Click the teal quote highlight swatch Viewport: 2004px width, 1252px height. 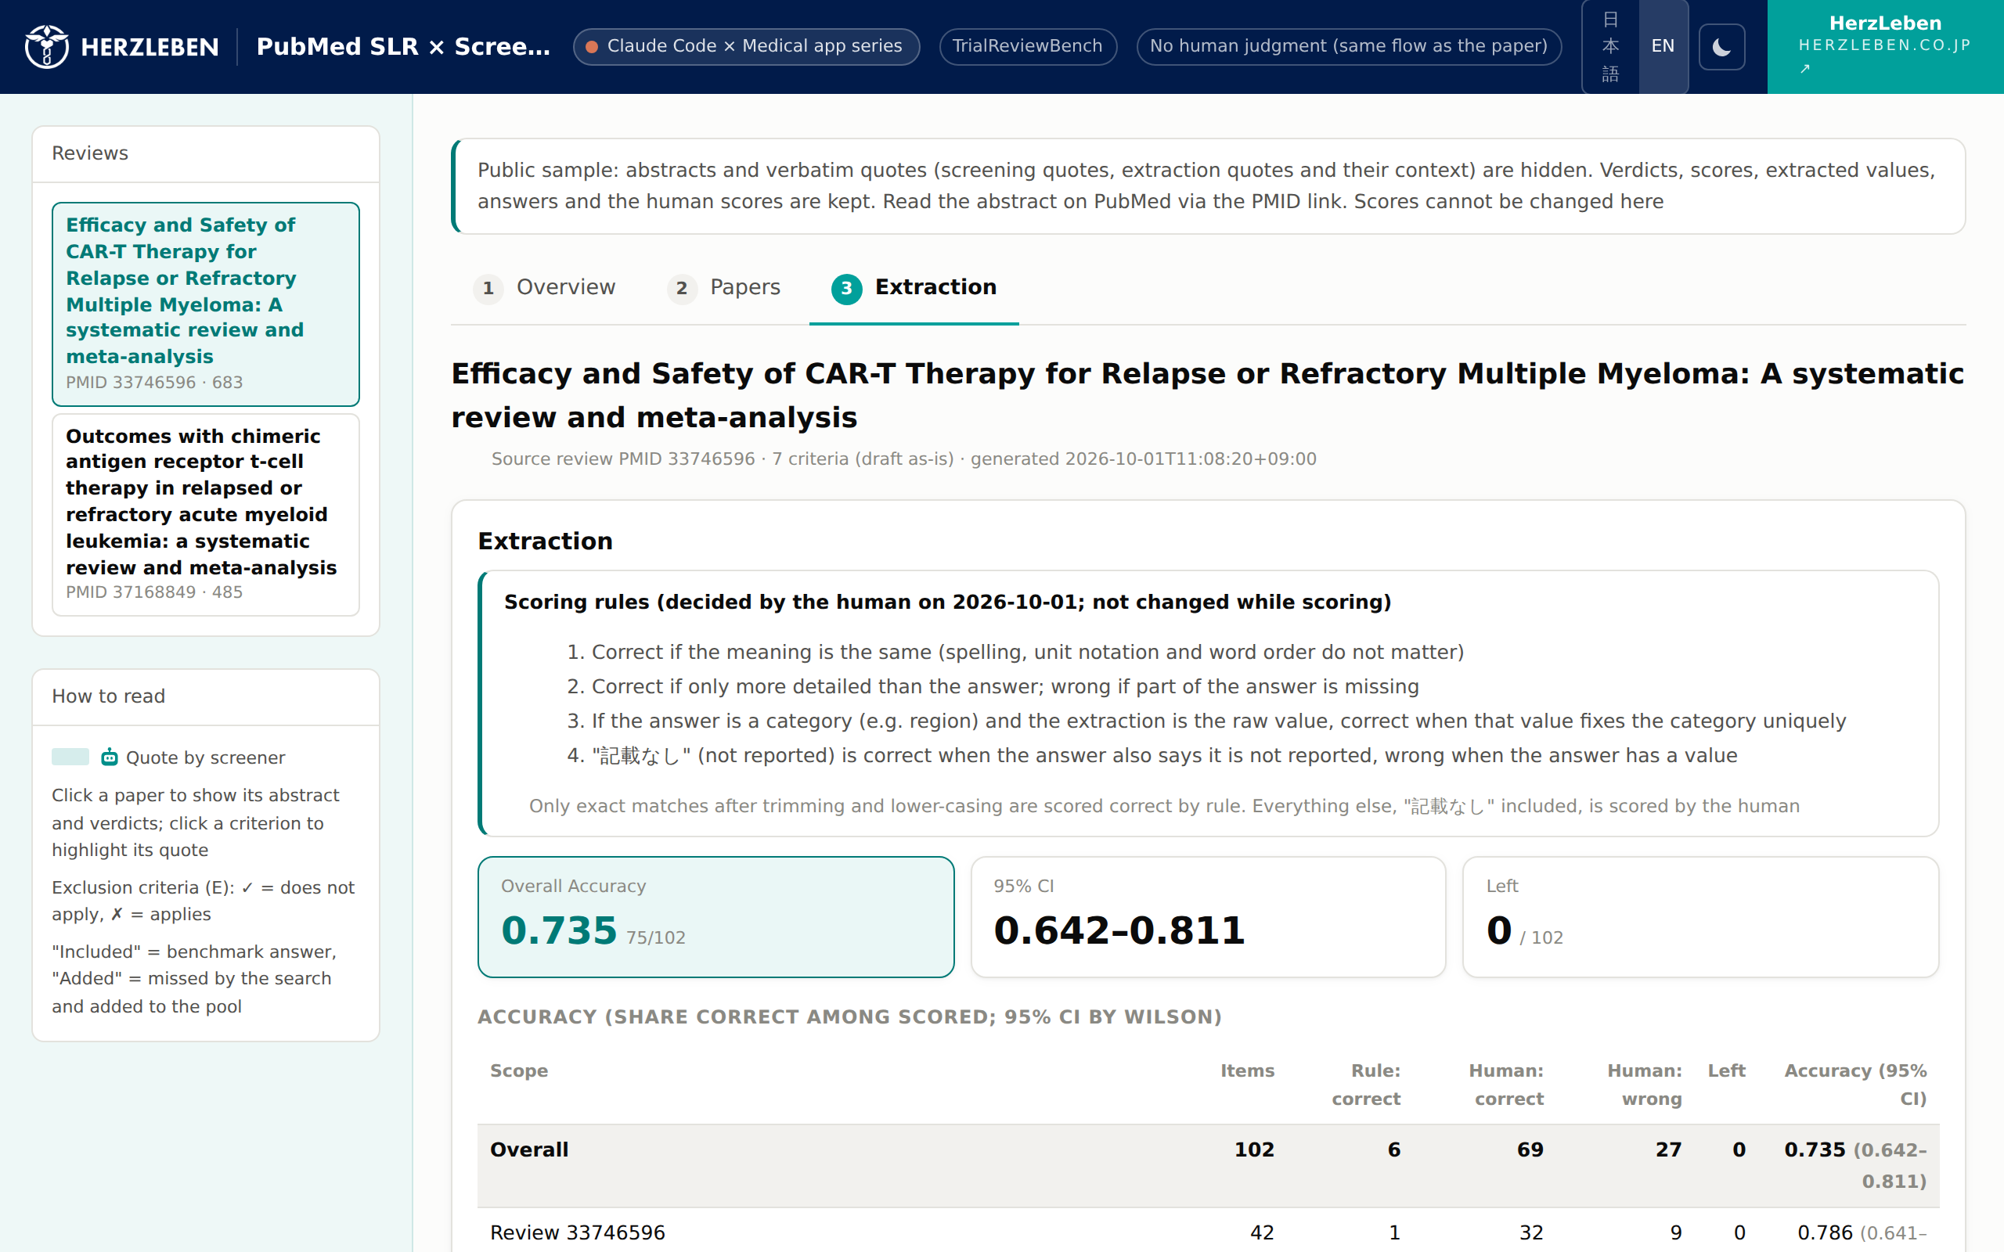pyautogui.click(x=70, y=757)
